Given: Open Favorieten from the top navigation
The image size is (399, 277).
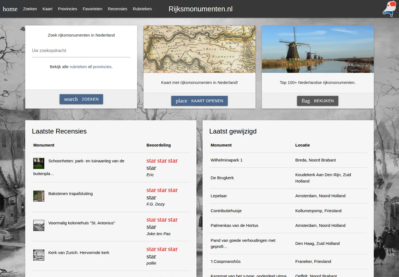Looking at the screenshot, I should pyautogui.click(x=93, y=9).
